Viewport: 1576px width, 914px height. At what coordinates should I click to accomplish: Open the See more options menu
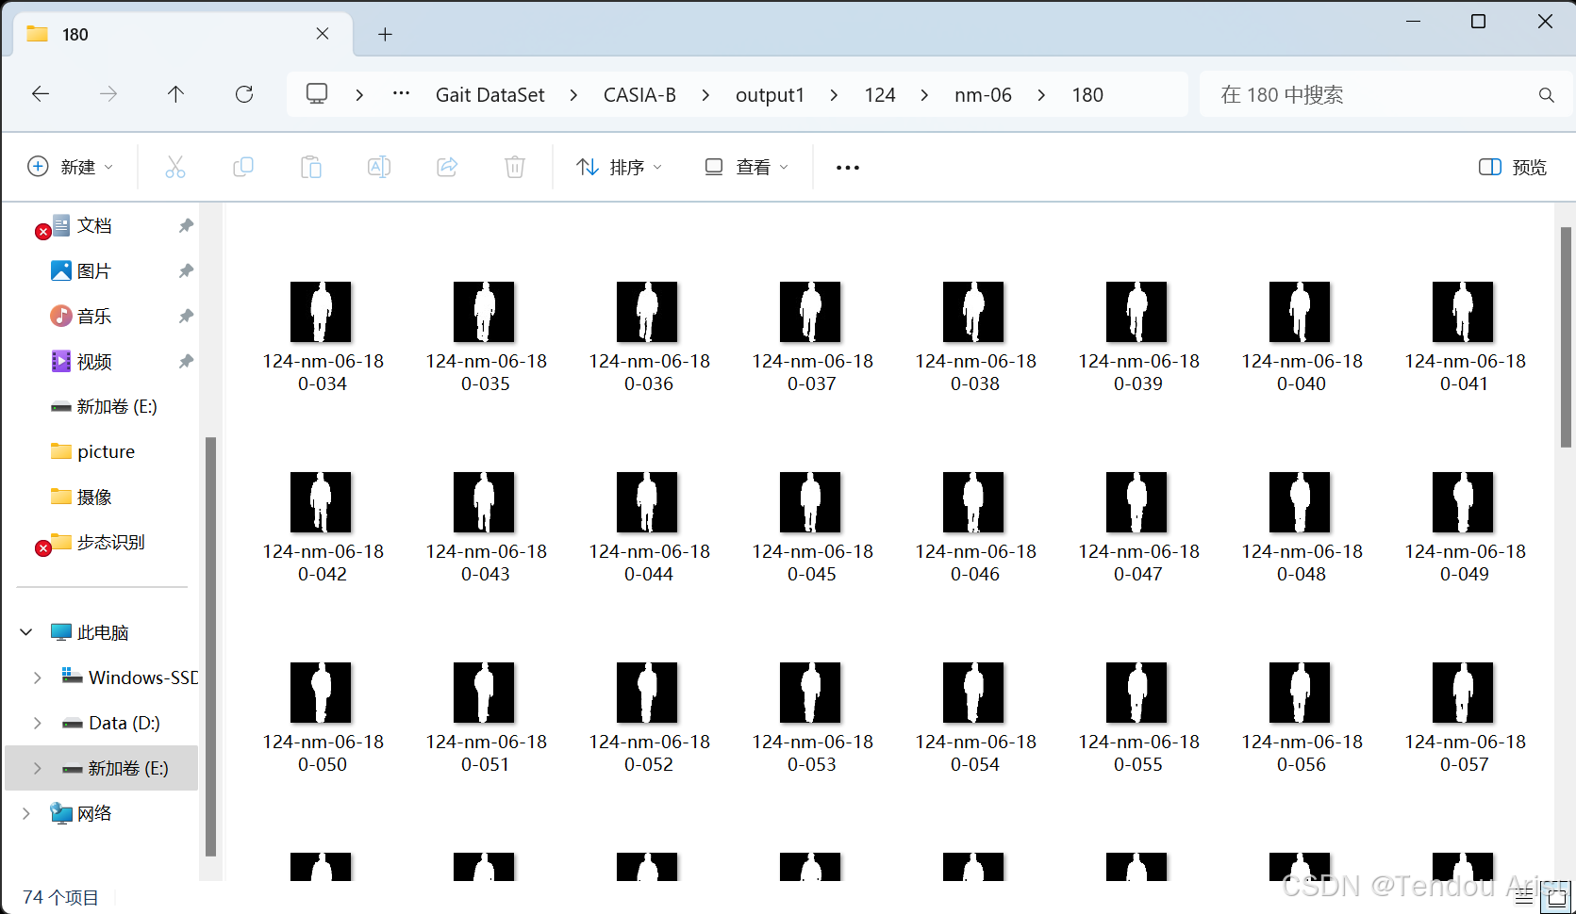[x=848, y=167]
